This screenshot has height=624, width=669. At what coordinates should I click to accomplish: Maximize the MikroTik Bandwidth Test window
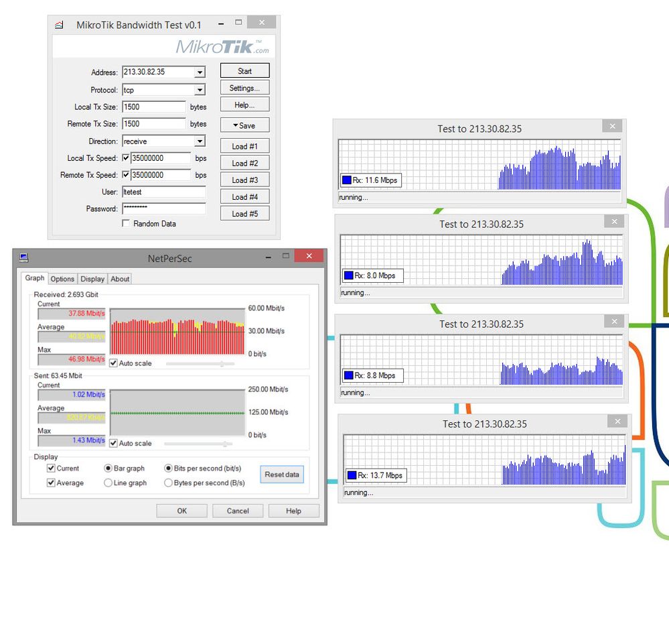[x=238, y=23]
